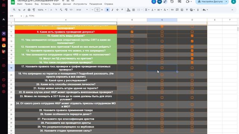Image resolution: width=239 pixels, height=134 pixels.
Task: Collapse the toolbar with chevron
Action: point(232,10)
